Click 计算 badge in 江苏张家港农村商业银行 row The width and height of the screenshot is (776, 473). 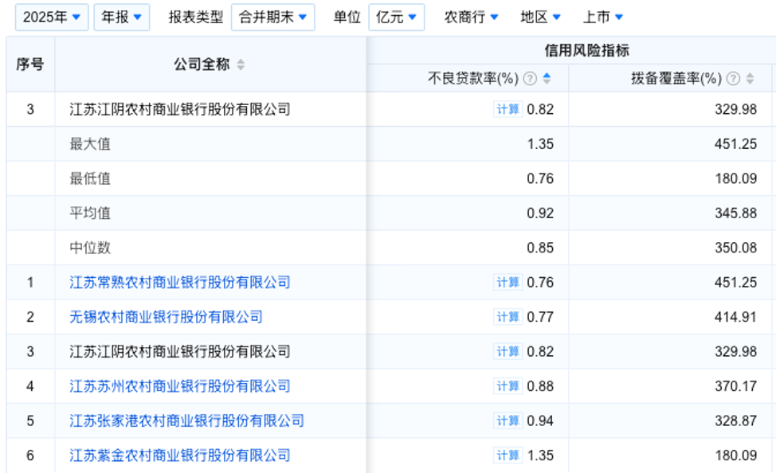point(508,421)
